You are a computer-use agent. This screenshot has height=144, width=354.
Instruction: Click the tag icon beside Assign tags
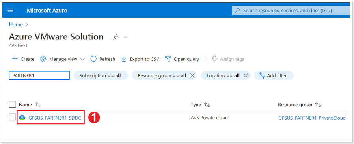coord(214,59)
